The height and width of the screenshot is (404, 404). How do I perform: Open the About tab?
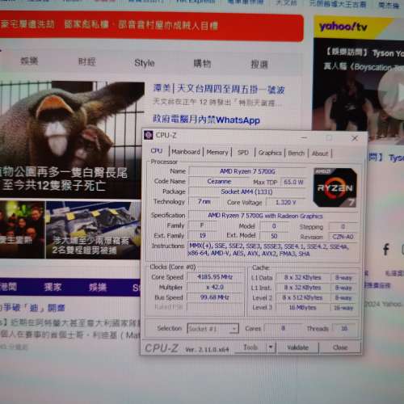(320, 154)
